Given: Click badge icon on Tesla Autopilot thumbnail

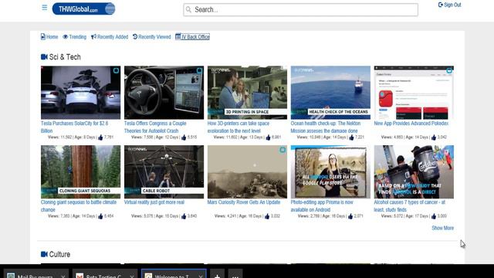Looking at the screenshot, I should tap(199, 70).
